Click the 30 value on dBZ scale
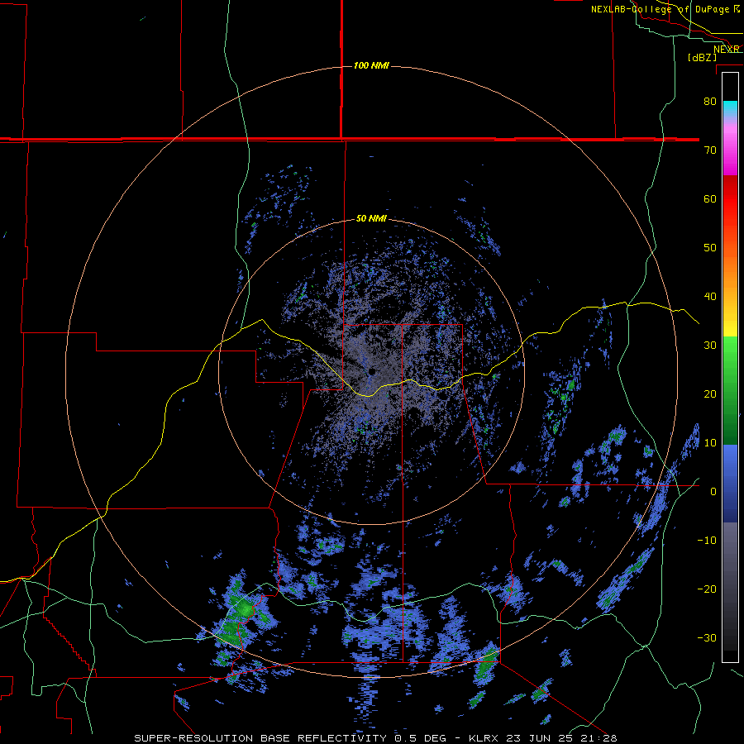The width and height of the screenshot is (744, 744). (710, 345)
